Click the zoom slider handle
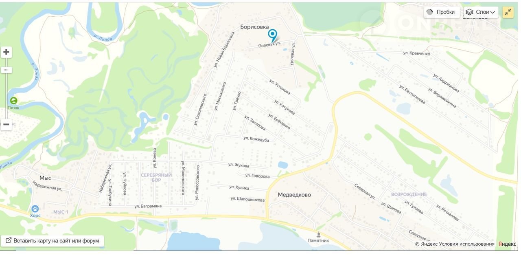 pos(6,70)
